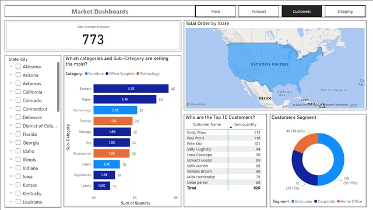The height and width of the screenshot is (210, 373).
Task: Select the Phones bar
Action: [113, 121]
